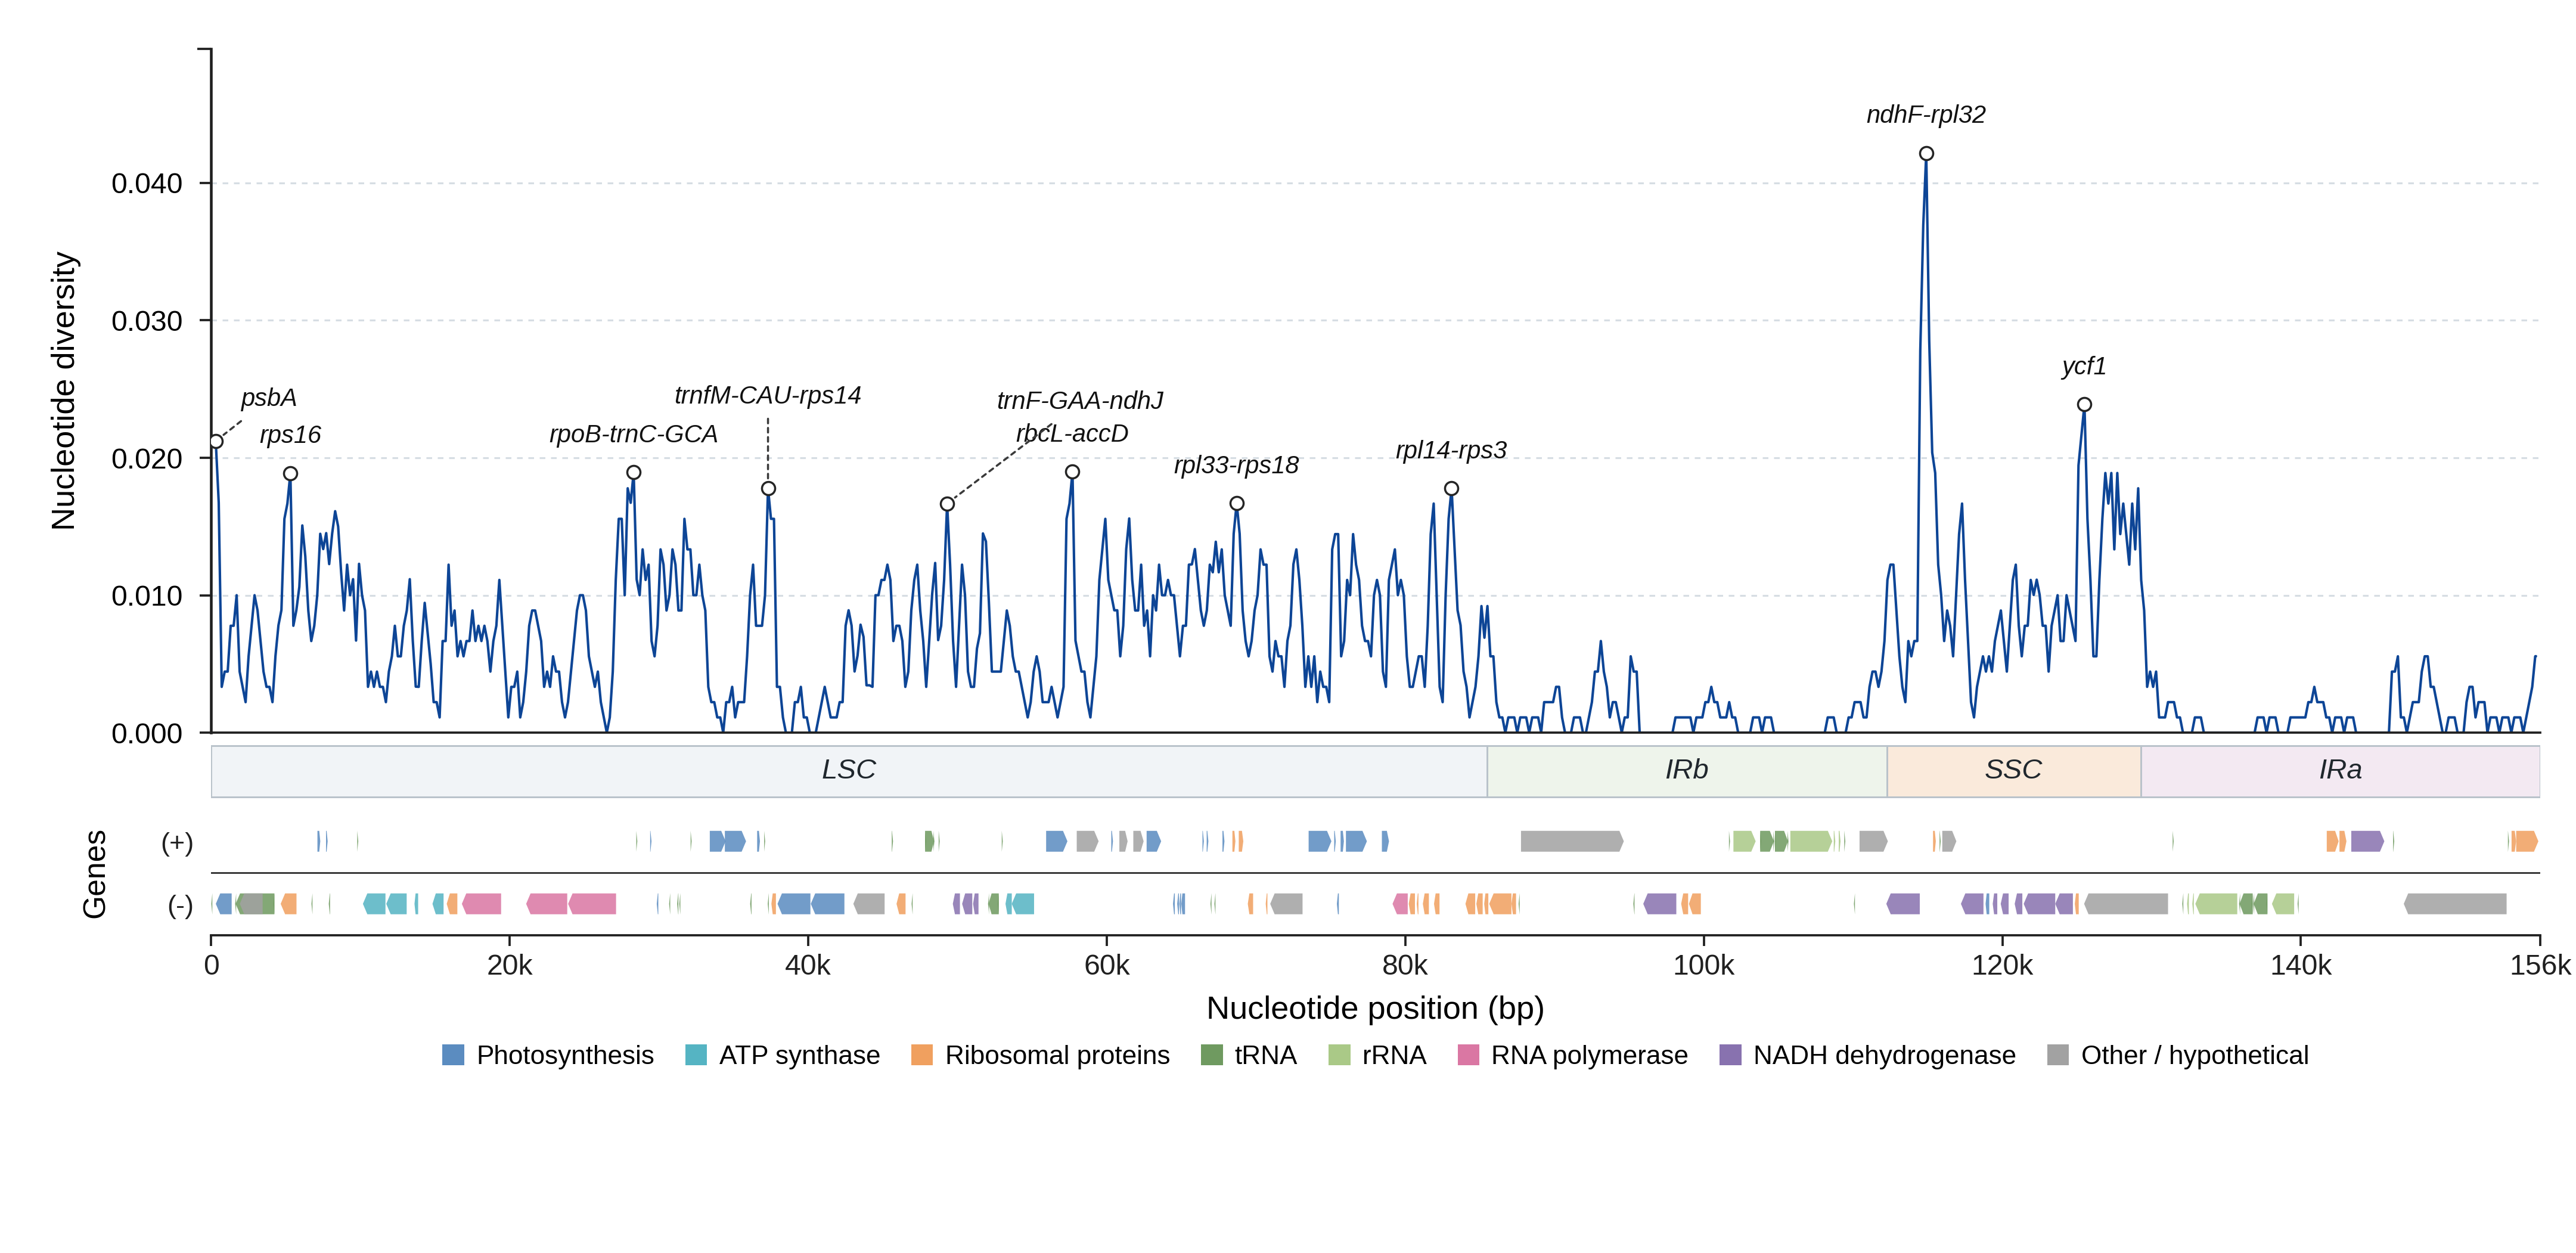Click the ATP synthase legend swatch
The image size is (2576, 1253).
click(696, 1055)
